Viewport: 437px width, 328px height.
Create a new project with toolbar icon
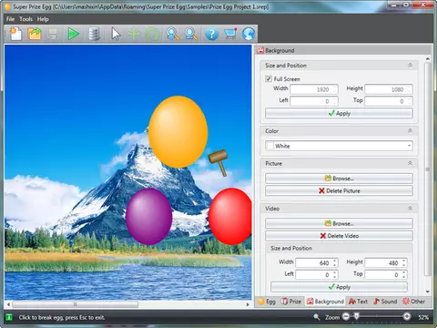click(x=15, y=34)
